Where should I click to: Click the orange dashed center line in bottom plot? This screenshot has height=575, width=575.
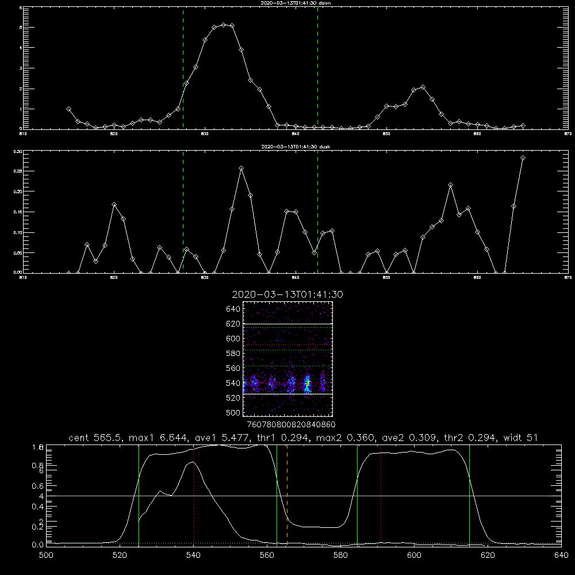[287, 496]
